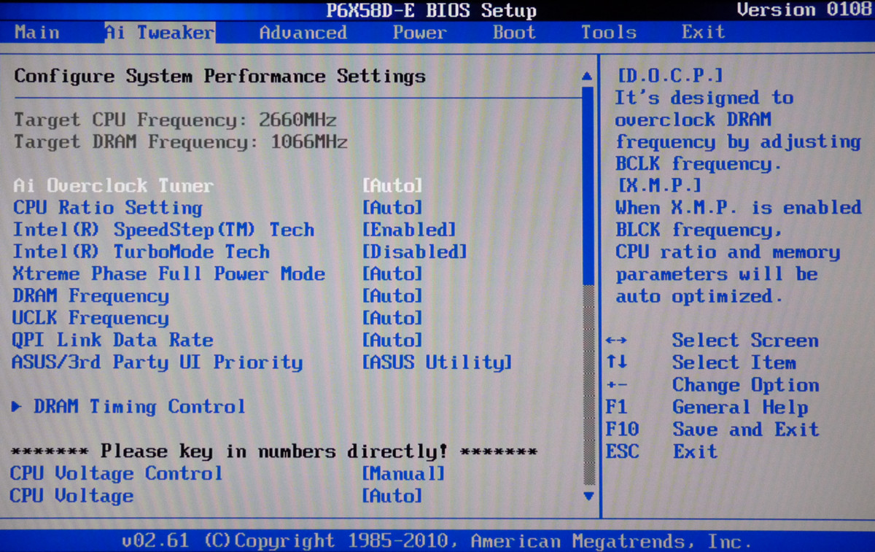Toggle Intel SpeedStep Tech [Enabled] value
This screenshot has width=875, height=552.
(x=409, y=230)
